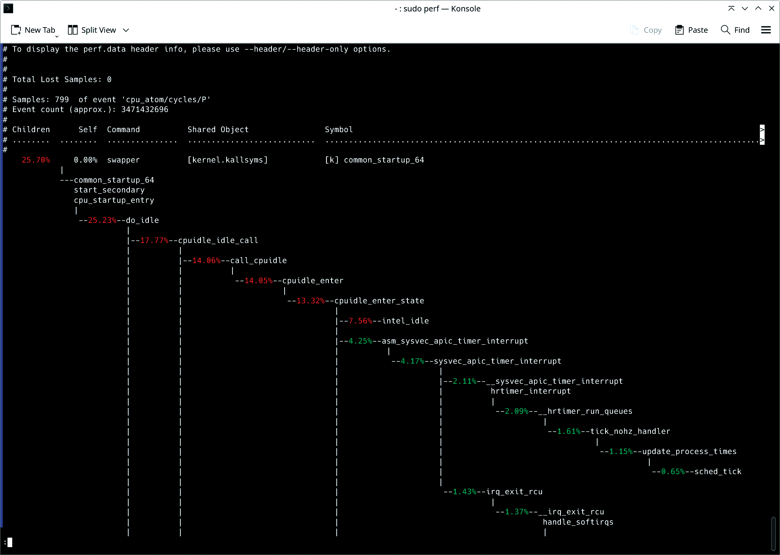Click the pager prompt cursor at bottom
The width and height of the screenshot is (780, 555).
(x=10, y=542)
